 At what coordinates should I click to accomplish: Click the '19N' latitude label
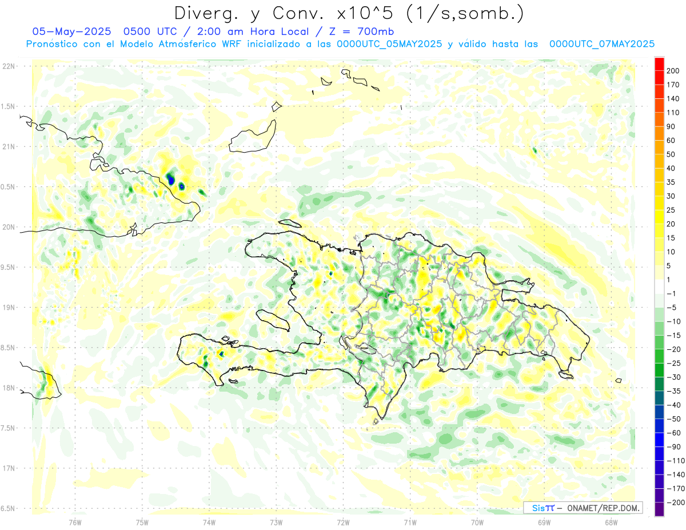pyautogui.click(x=9, y=308)
